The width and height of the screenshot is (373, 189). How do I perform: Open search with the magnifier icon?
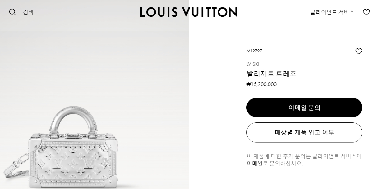tap(12, 12)
